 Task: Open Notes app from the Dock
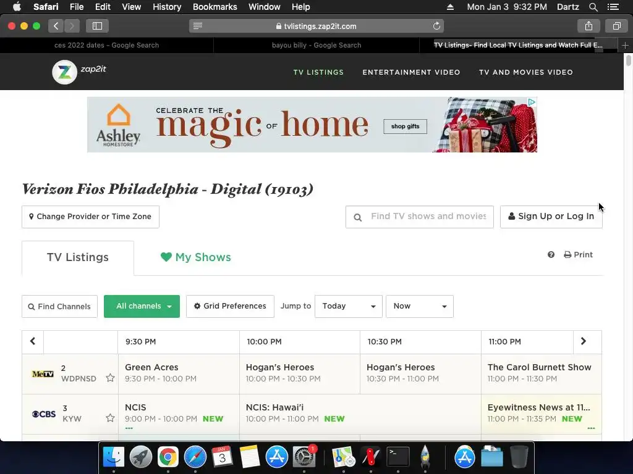250,457
